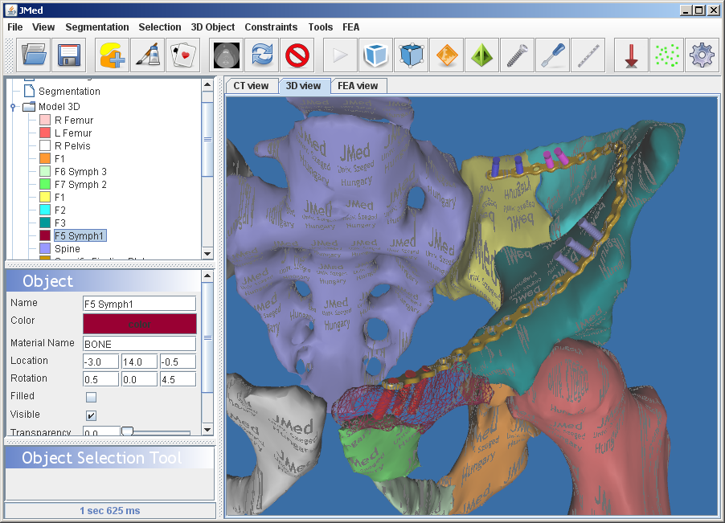Select R Femur in the tree

pos(74,121)
